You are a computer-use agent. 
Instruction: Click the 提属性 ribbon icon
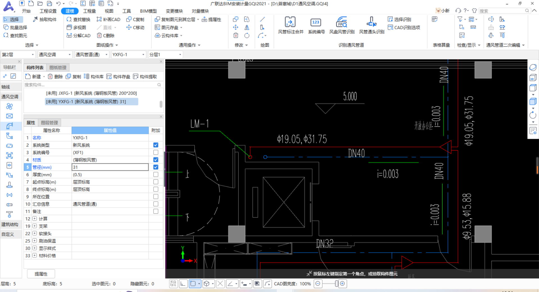pos(212,19)
